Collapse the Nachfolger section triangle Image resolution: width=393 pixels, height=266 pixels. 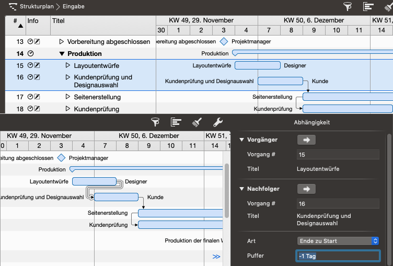[x=241, y=189]
